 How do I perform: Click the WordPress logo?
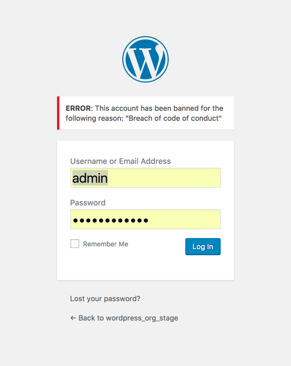coord(145,59)
